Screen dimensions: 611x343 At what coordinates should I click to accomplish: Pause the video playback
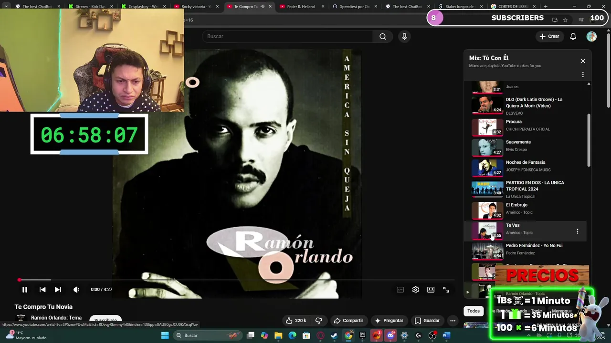[25, 290]
